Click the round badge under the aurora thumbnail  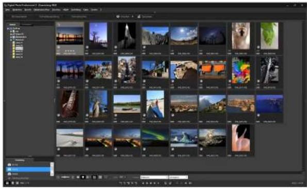[x=144, y=149]
